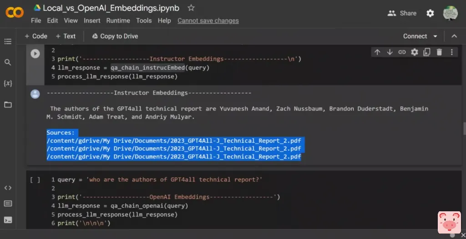Open the search panel in sidebar
Screen dimensions: 466x239
click(8, 62)
